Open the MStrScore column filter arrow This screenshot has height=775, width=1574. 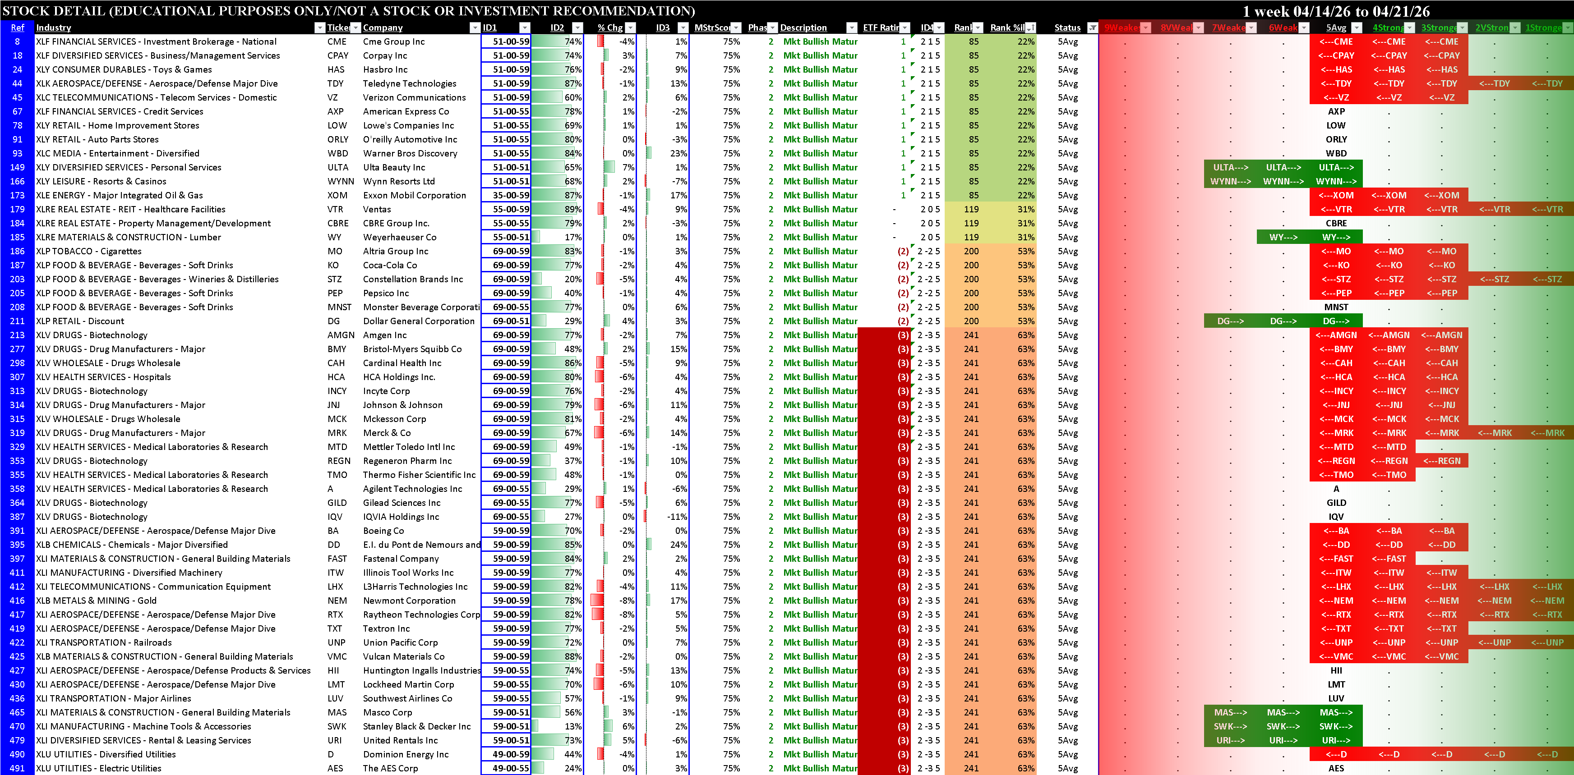(736, 28)
